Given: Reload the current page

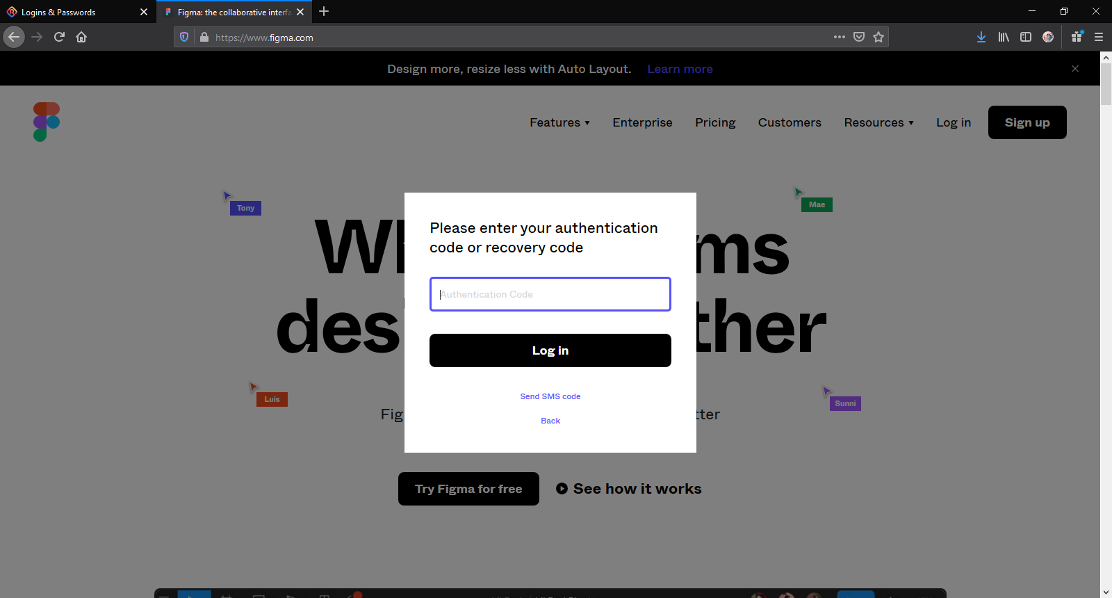Looking at the screenshot, I should [x=60, y=37].
